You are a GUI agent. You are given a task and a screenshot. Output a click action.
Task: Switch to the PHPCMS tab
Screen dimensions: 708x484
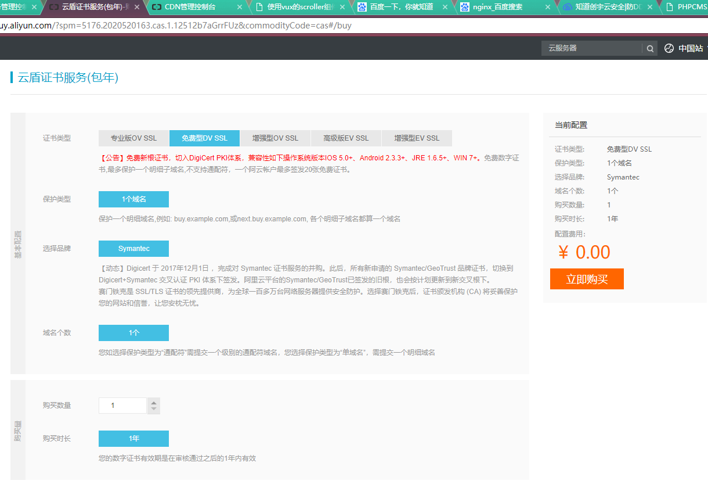coord(686,7)
